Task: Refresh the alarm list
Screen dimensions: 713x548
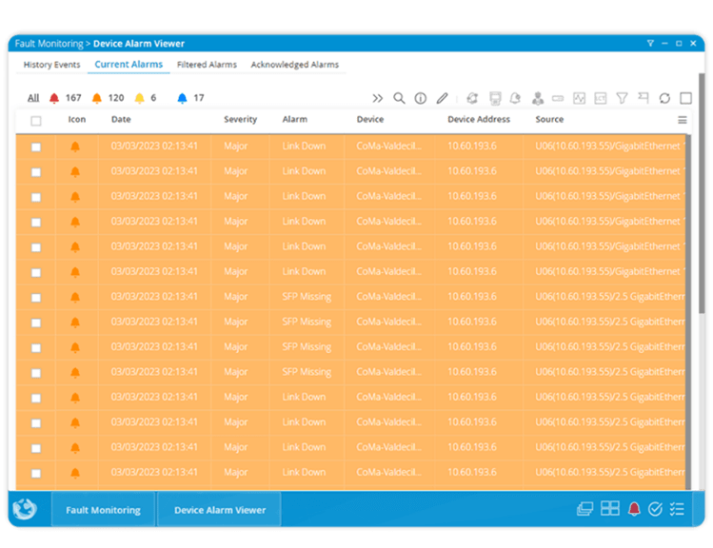Action: (x=664, y=98)
